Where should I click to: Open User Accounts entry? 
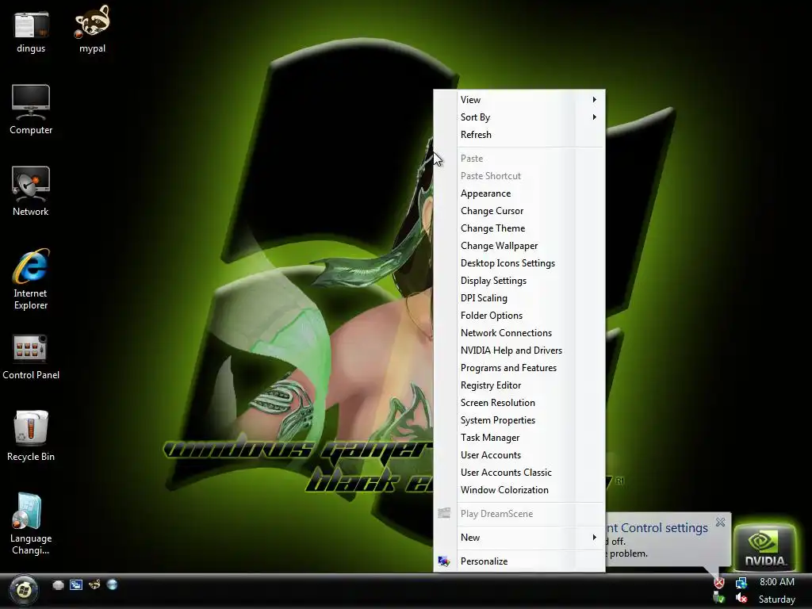(519, 455)
